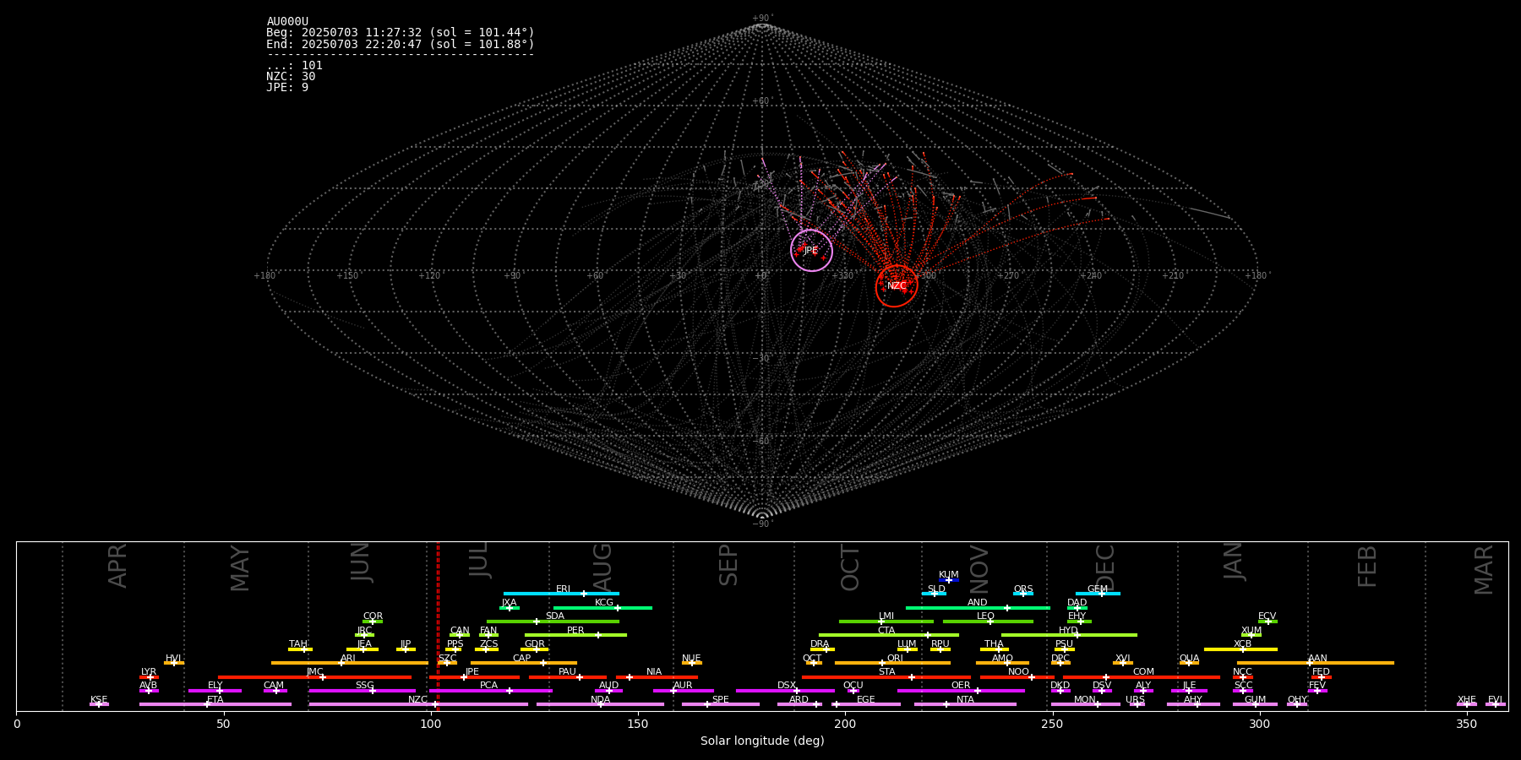Screen dimensions: 1521x760
Task: Select the HYD shower bar
Action: tap(1069, 635)
